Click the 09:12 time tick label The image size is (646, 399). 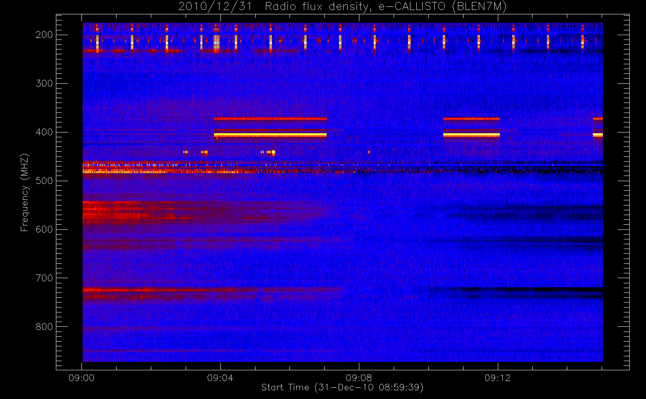(x=497, y=378)
